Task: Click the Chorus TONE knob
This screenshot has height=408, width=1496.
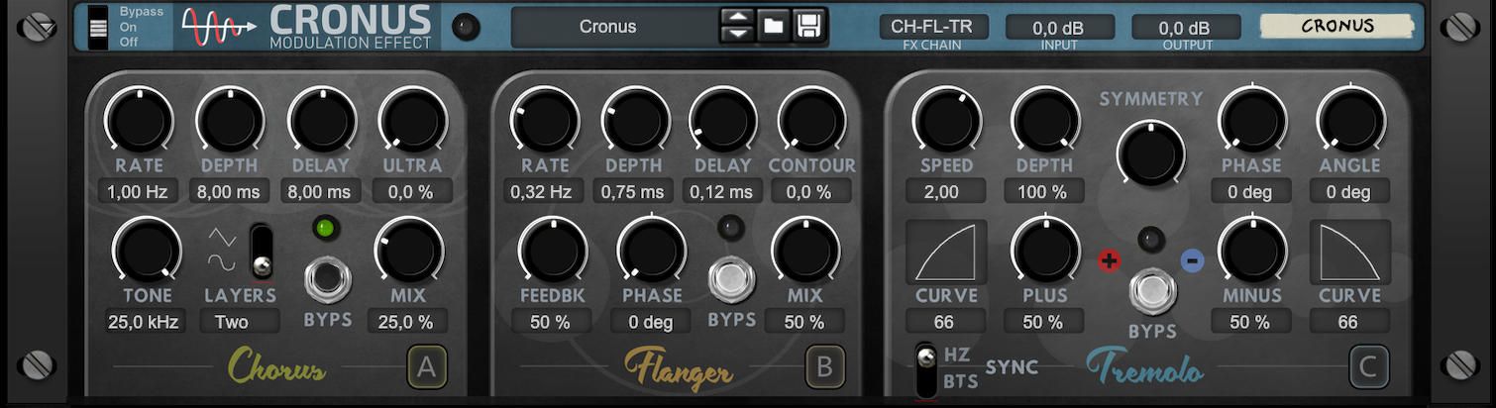Action: [x=147, y=249]
